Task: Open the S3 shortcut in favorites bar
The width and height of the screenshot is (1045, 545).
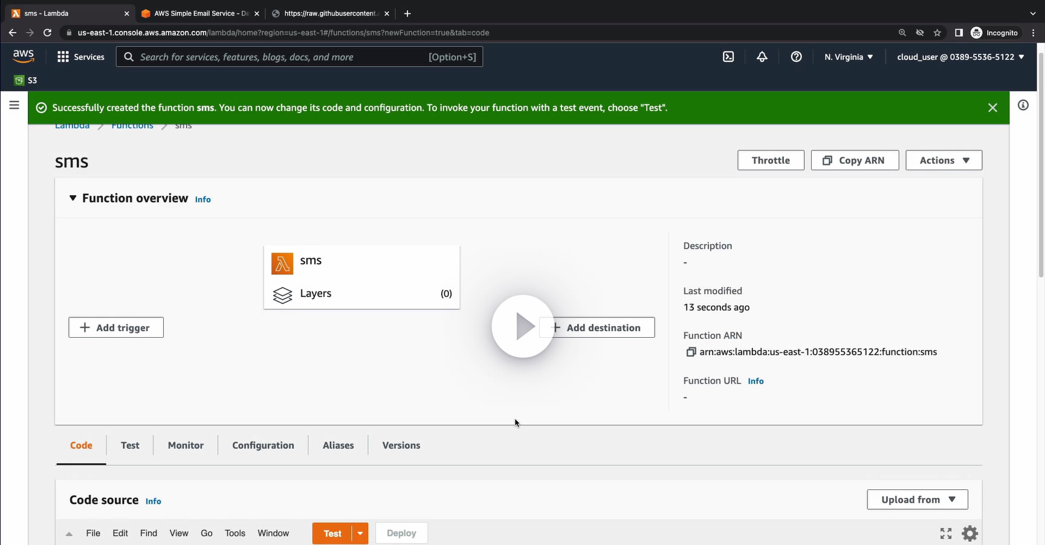Action: tap(26, 80)
